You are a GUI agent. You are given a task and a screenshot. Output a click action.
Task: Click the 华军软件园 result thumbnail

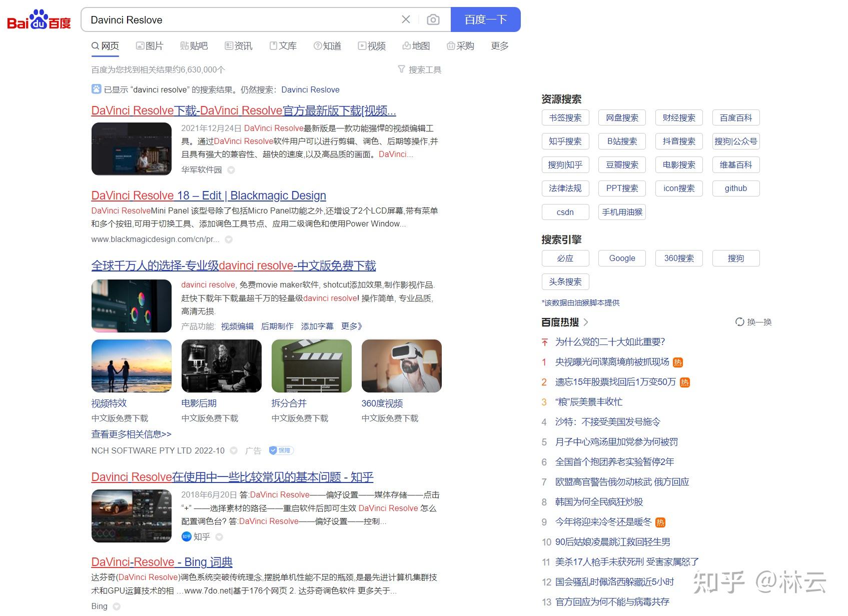(132, 149)
